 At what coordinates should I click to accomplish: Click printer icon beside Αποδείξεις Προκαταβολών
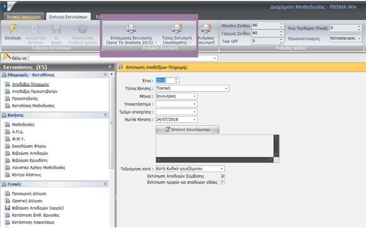pyautogui.click(x=8, y=91)
